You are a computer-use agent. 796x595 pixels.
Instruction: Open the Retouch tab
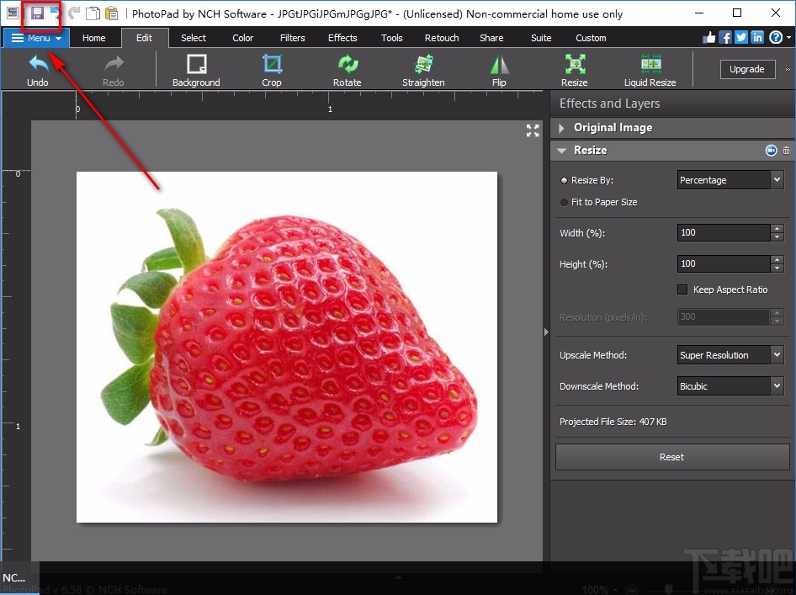pos(442,38)
